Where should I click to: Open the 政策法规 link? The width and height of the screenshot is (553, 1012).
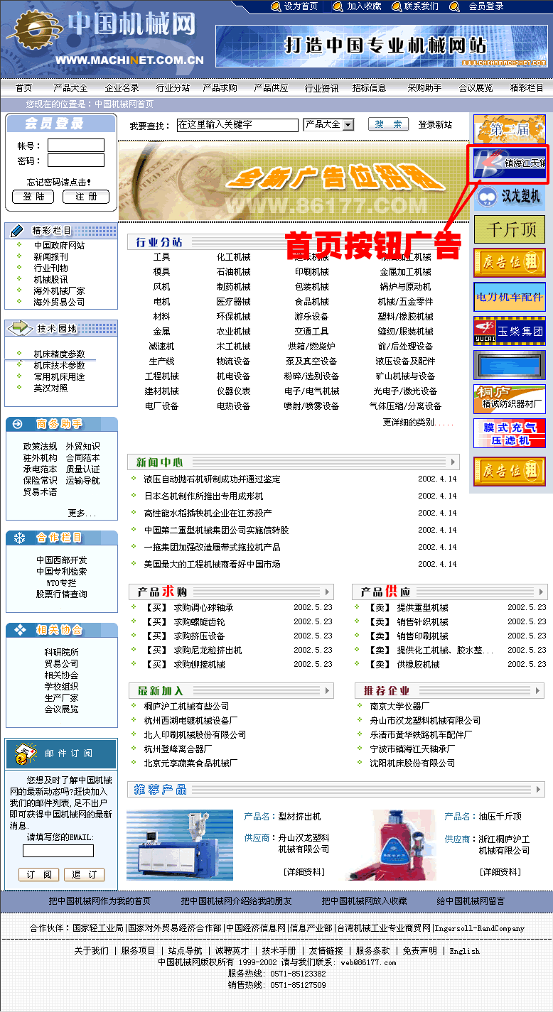[x=40, y=447]
